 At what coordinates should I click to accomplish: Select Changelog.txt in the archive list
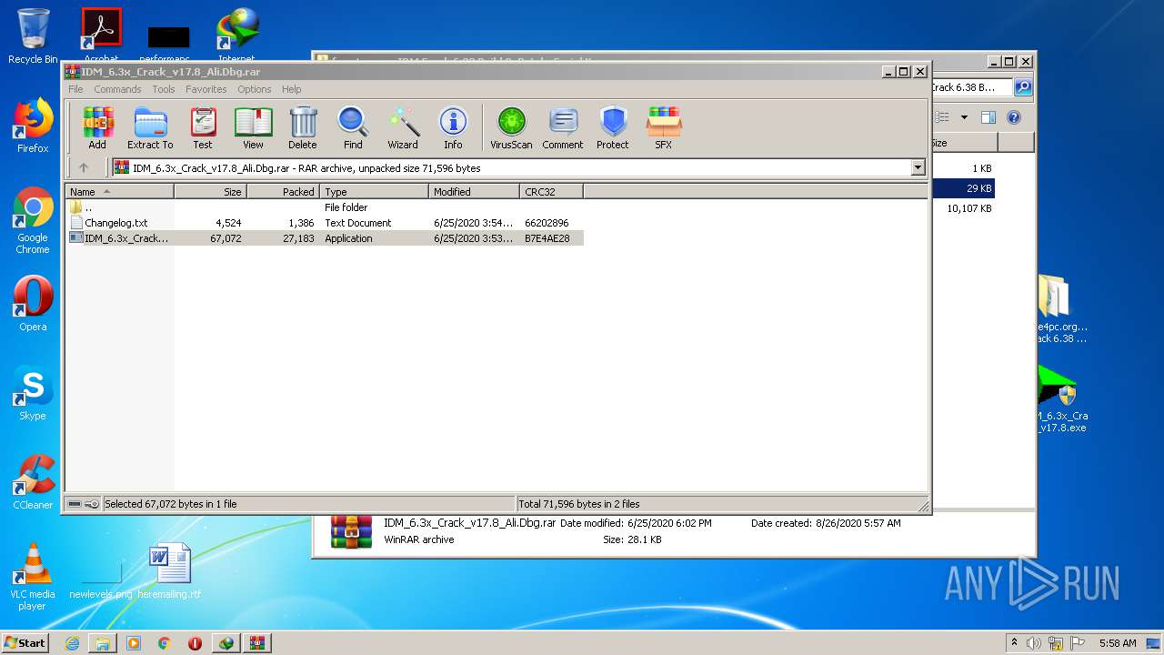[x=326, y=223]
